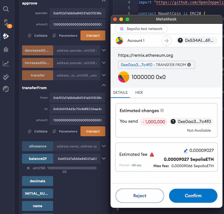Screen dimensions: 224x214
Task: Click the question icon beside 0xe0aa3...7c4f0 in changes
Action: pyautogui.click(x=173, y=121)
